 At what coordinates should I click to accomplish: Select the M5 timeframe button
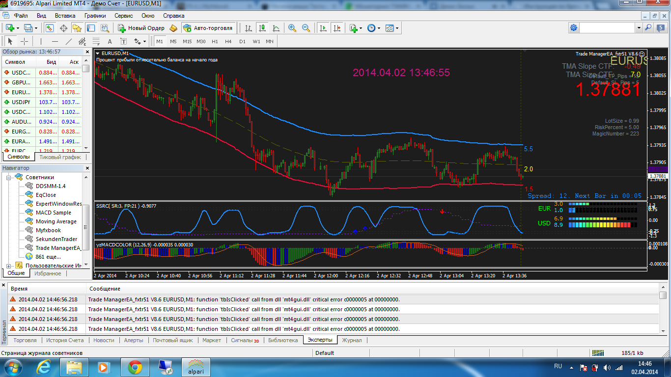[x=173, y=41]
